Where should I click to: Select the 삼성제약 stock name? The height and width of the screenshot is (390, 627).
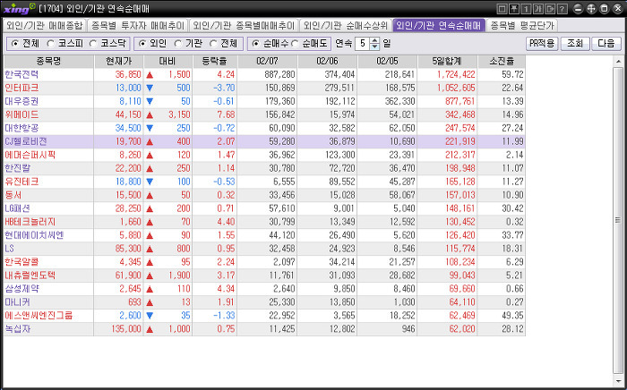21,289
